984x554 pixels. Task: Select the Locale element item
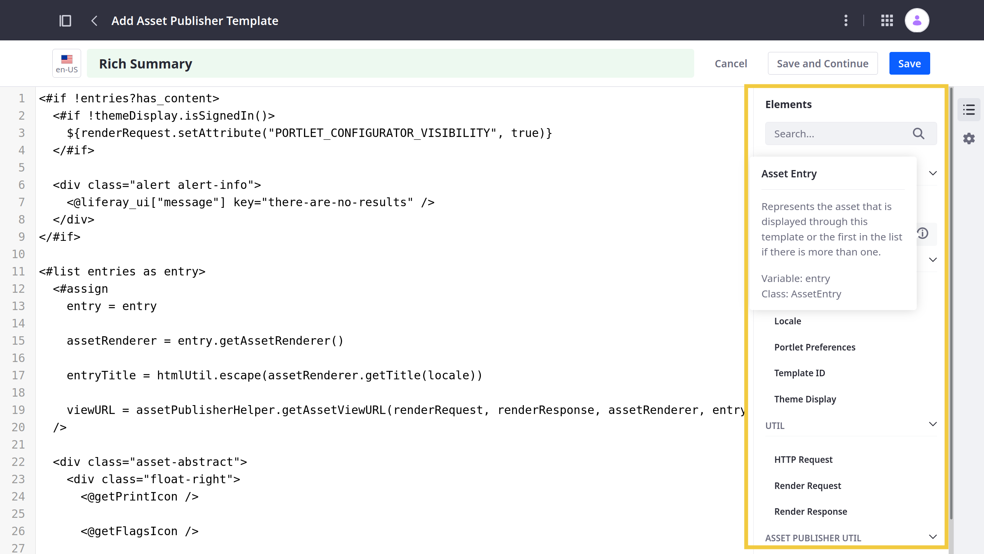[787, 320]
